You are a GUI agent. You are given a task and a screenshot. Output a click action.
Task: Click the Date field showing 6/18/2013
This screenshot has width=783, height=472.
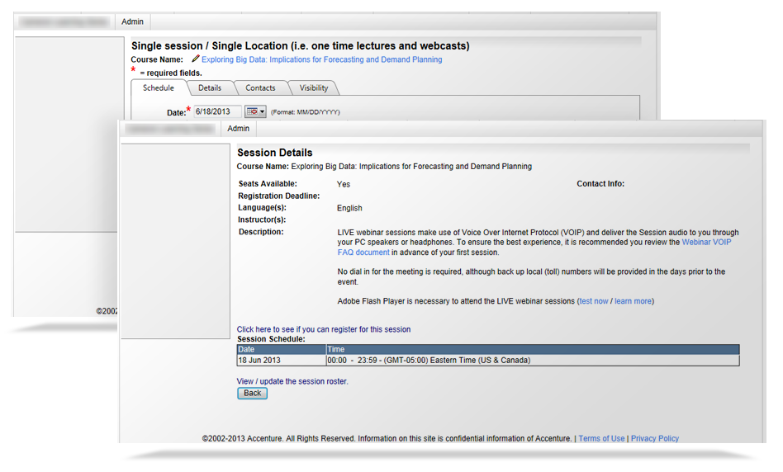tap(217, 111)
